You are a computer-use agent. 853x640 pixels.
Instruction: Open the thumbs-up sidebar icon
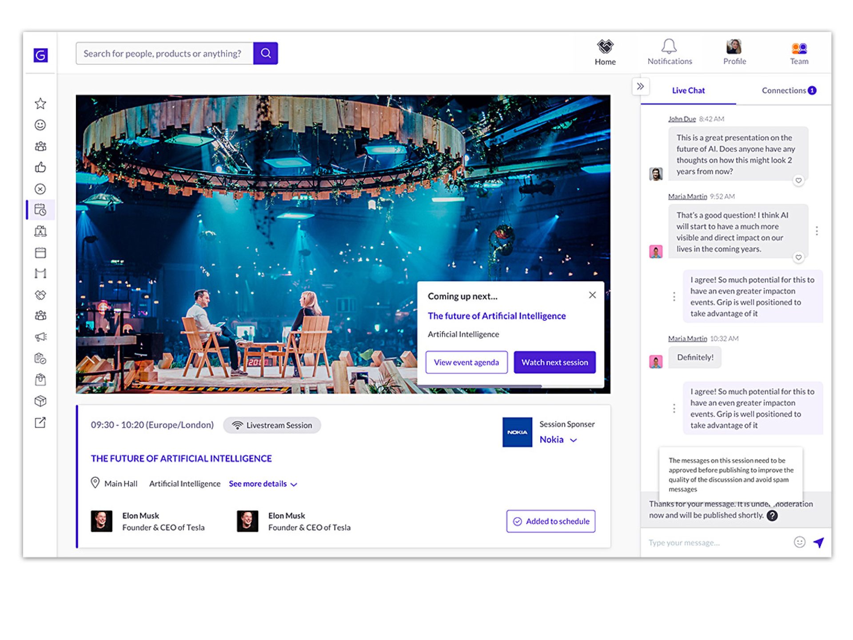40,168
